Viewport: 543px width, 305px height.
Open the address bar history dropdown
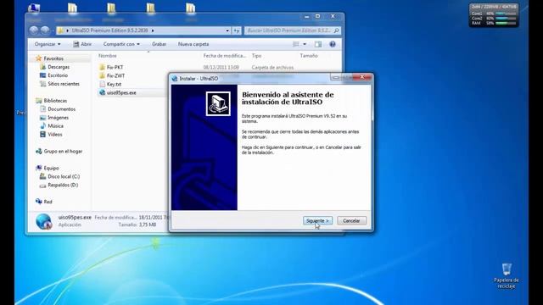tap(227, 30)
